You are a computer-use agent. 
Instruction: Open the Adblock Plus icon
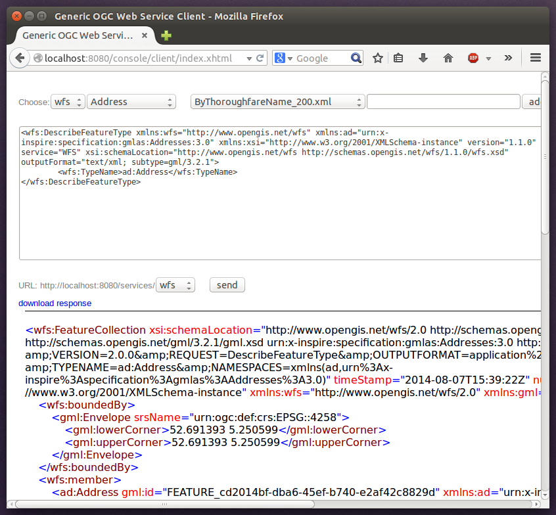tap(473, 58)
